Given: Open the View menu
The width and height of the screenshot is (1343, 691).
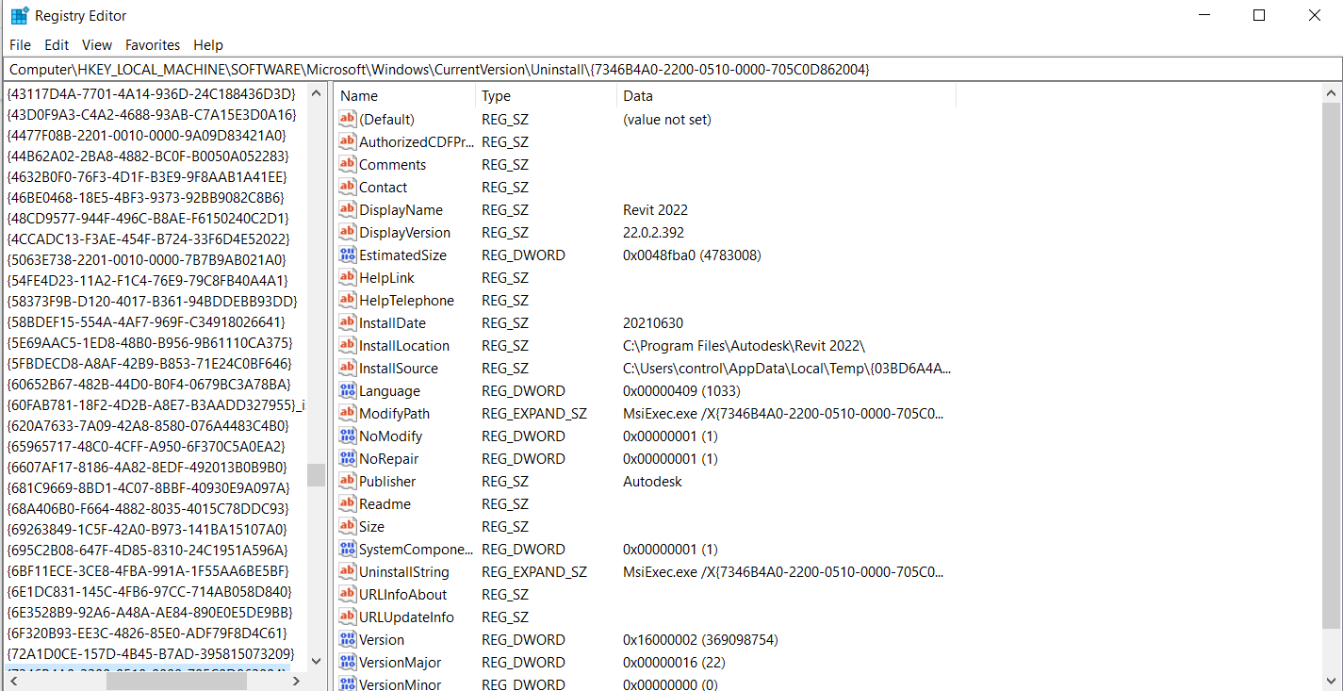Looking at the screenshot, I should (97, 45).
